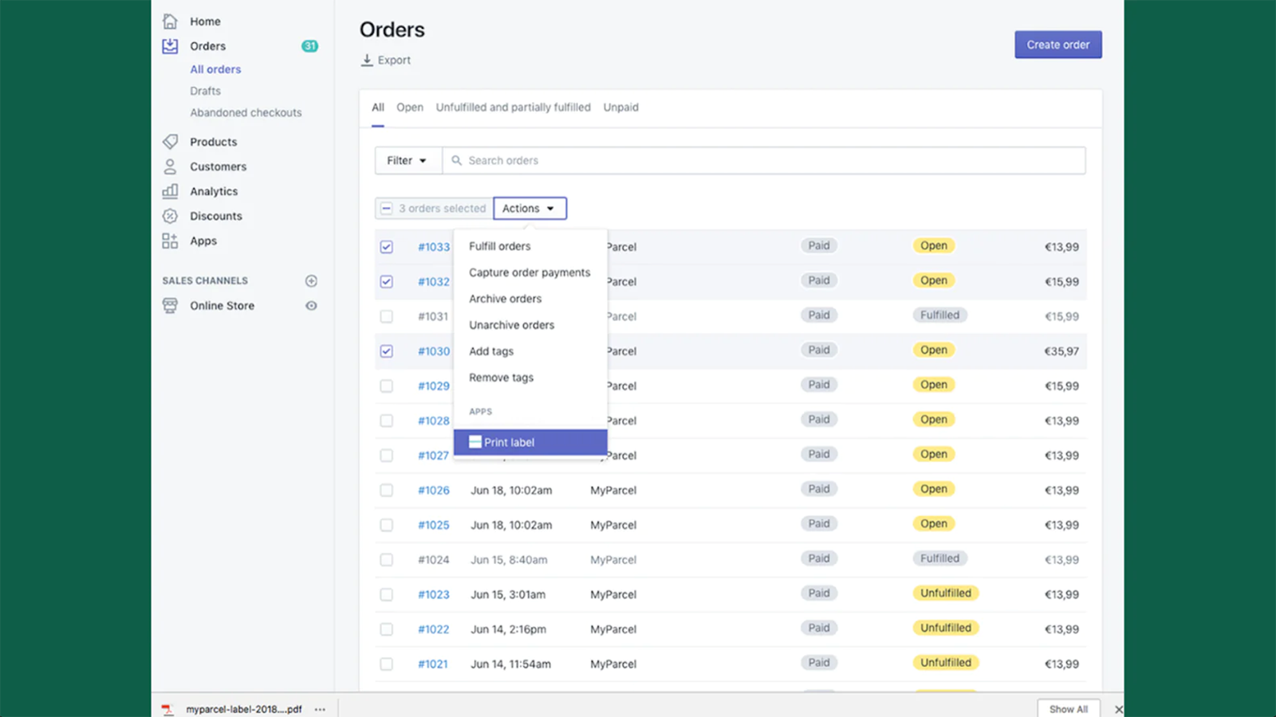Click the Create order button
Image resolution: width=1276 pixels, height=717 pixels.
tap(1057, 45)
